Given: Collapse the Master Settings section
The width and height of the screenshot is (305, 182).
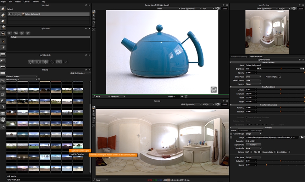Looking at the screenshot, I should pos(231,62).
